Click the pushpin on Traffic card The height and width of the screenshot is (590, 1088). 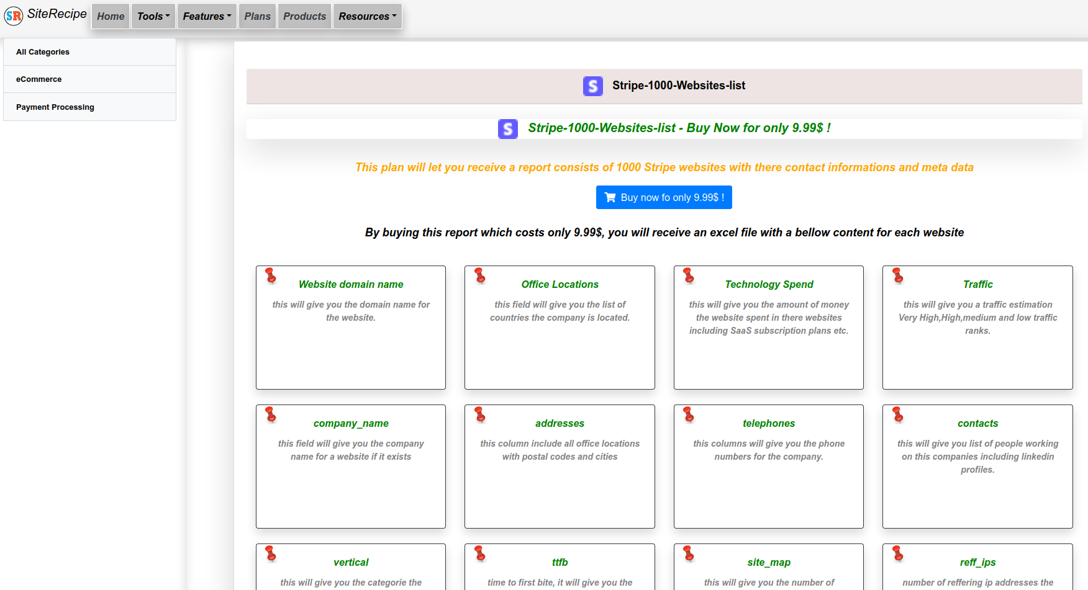tap(898, 275)
